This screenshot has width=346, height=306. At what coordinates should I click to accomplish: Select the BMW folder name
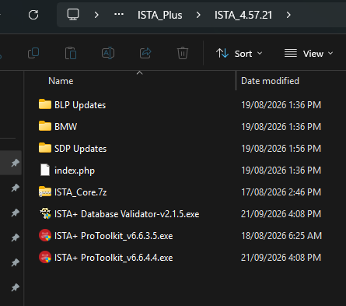(x=66, y=127)
